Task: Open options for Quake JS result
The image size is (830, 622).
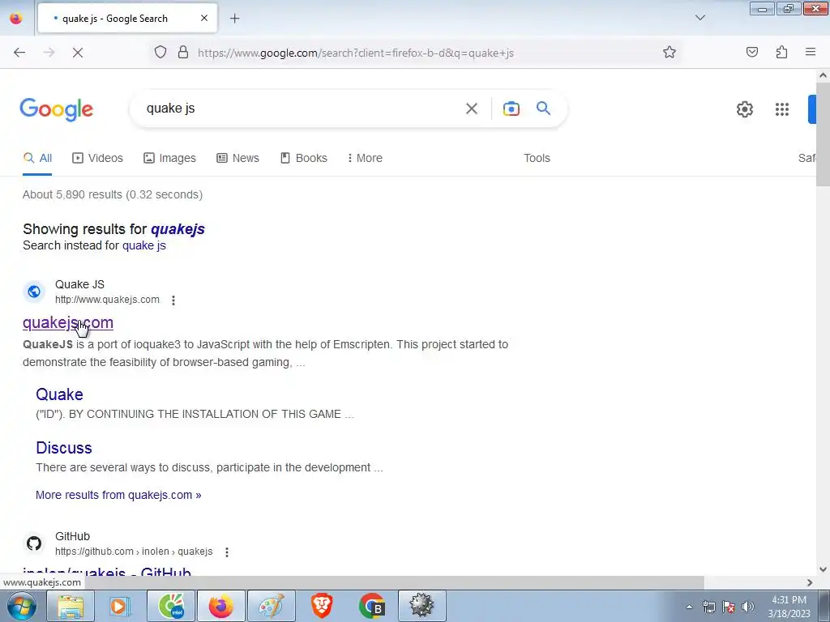Action: [x=173, y=300]
